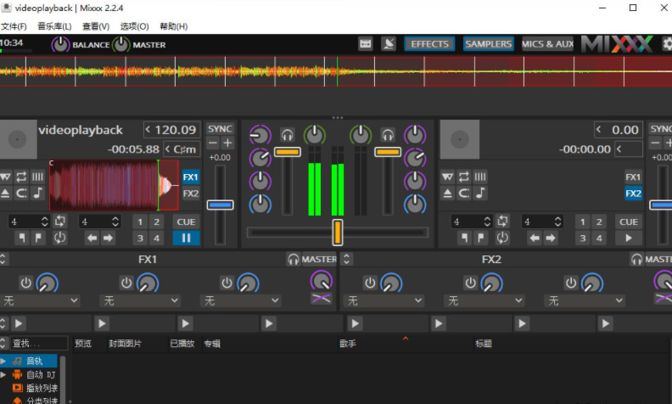This screenshot has width=672, height=404.
Task: Jump forward with left deck's right arrow
Action: (x=108, y=238)
